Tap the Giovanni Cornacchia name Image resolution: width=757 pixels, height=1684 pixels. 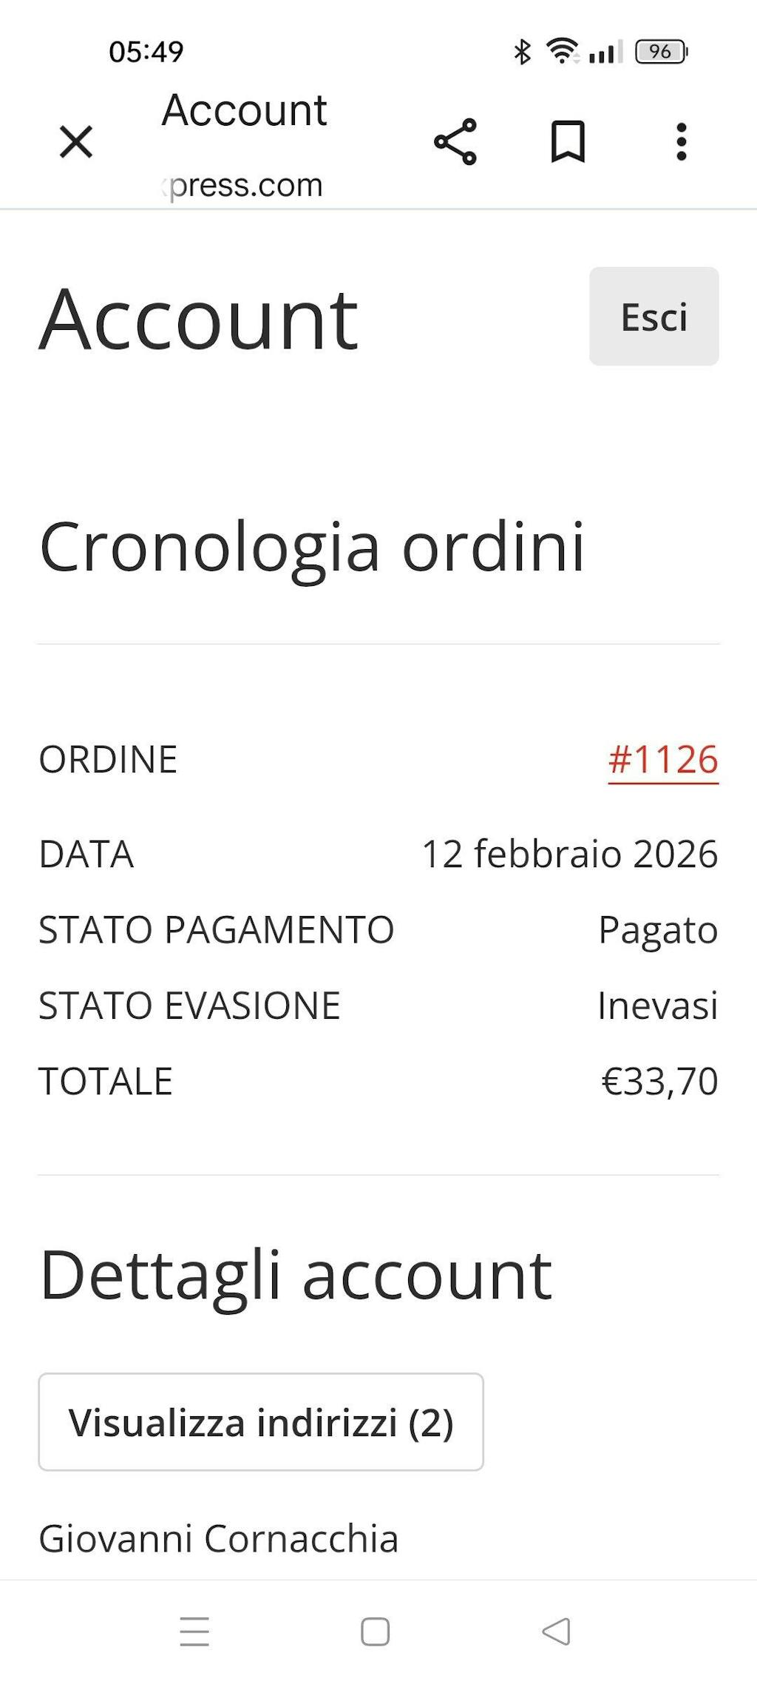(218, 1539)
